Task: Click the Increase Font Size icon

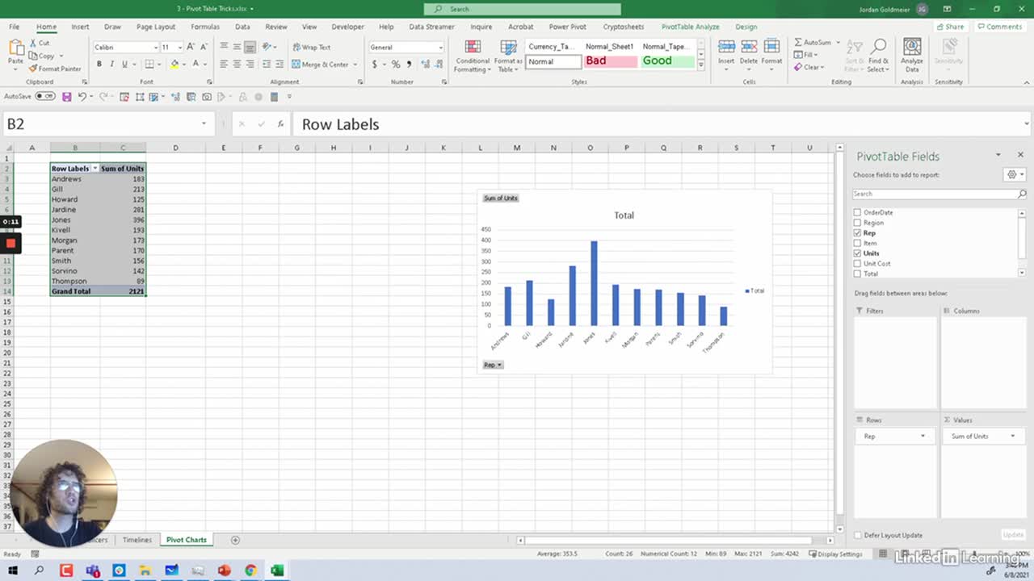Action: click(x=191, y=47)
